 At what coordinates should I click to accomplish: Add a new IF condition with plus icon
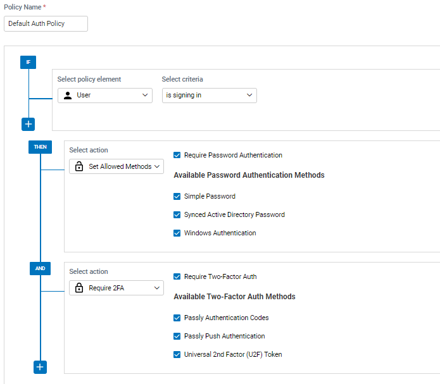(28, 124)
